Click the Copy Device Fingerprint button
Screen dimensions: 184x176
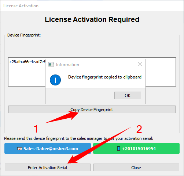point(92,110)
